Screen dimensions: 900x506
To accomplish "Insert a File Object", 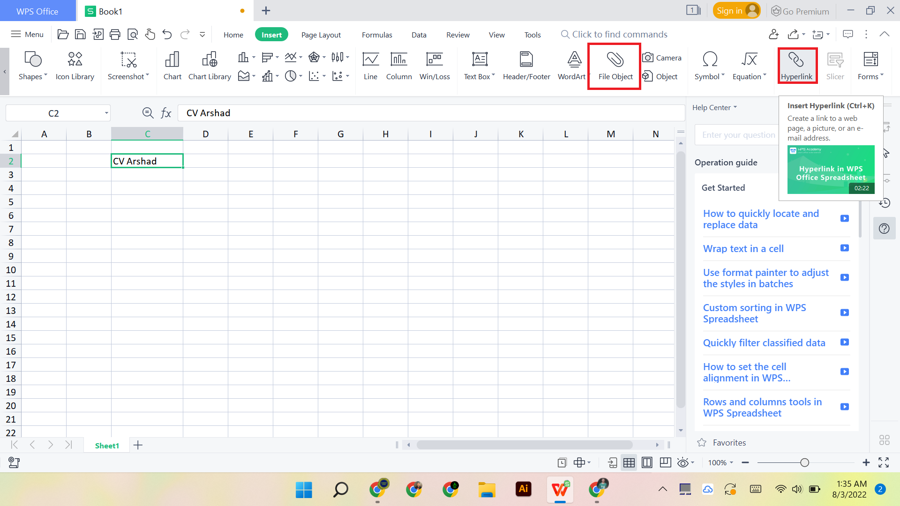I will 614,66.
